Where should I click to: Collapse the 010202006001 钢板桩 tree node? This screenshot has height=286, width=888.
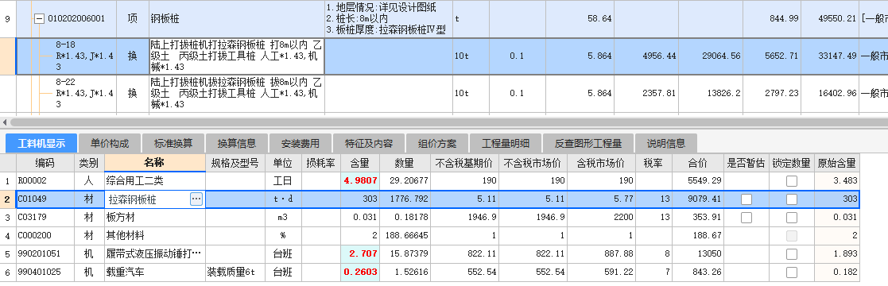click(x=39, y=19)
